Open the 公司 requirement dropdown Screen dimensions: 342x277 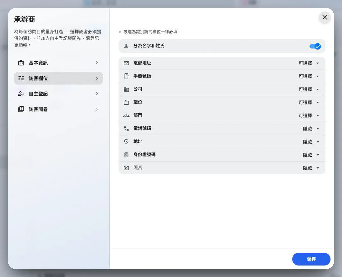coord(309,89)
